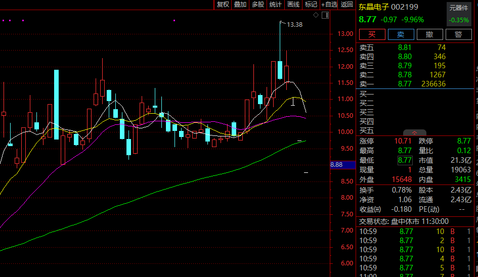Open the 复权 menu in toolbar

223,5
